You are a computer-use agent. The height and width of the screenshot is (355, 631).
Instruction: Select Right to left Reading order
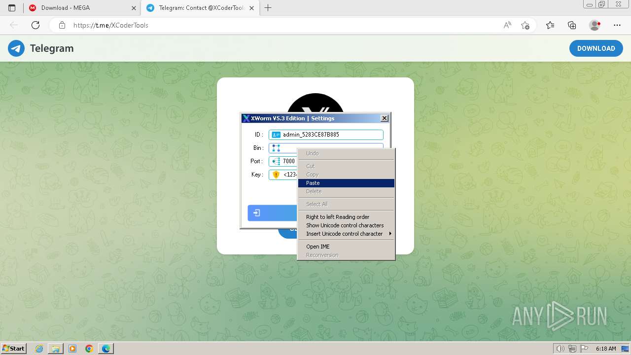click(346, 217)
